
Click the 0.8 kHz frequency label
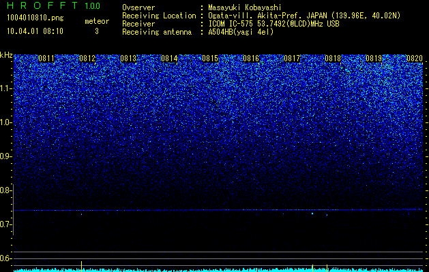(x=5, y=190)
